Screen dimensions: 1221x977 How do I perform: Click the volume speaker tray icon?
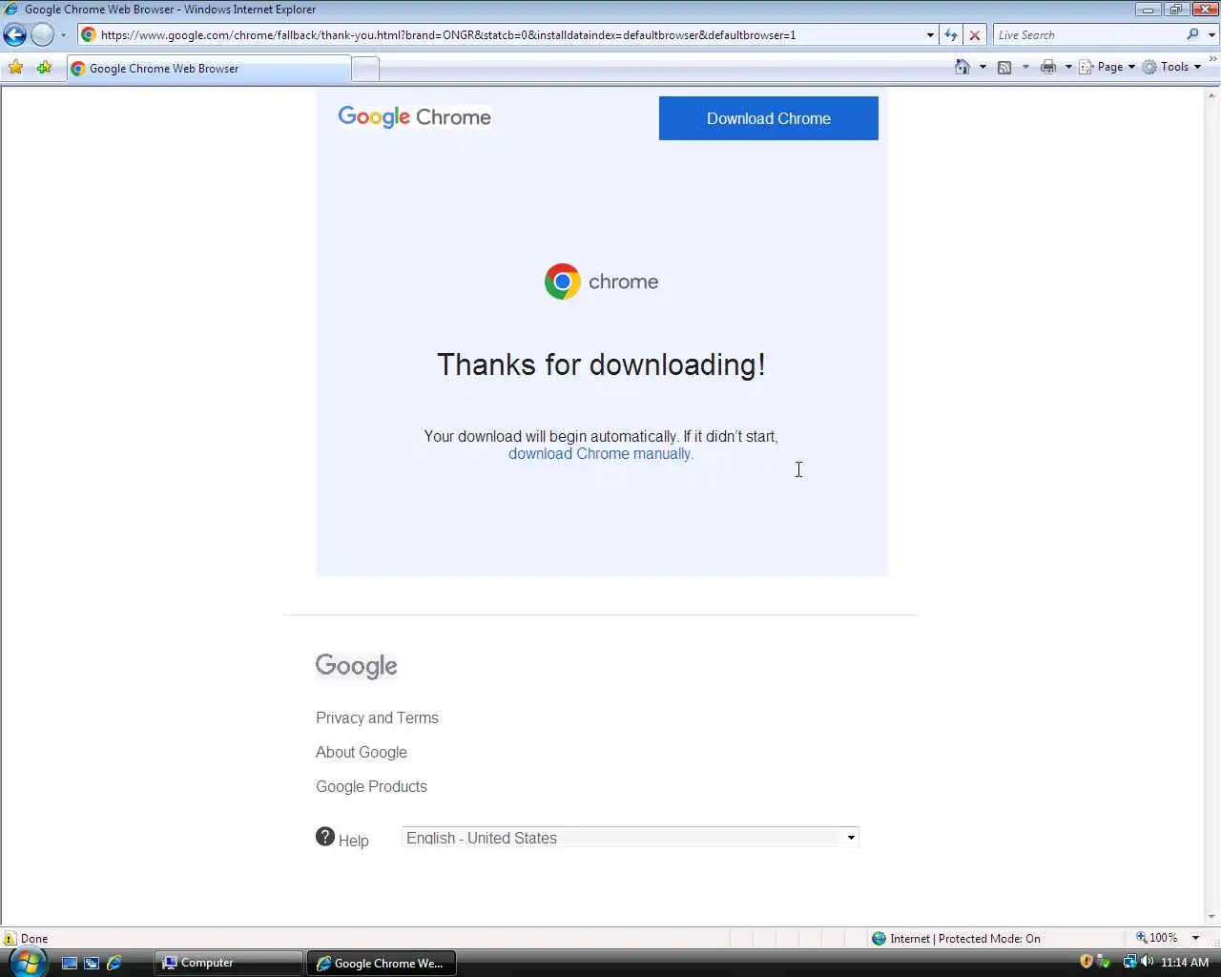[1147, 962]
